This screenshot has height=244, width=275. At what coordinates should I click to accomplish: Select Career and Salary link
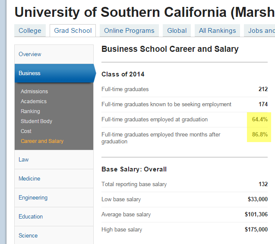[x=42, y=141]
